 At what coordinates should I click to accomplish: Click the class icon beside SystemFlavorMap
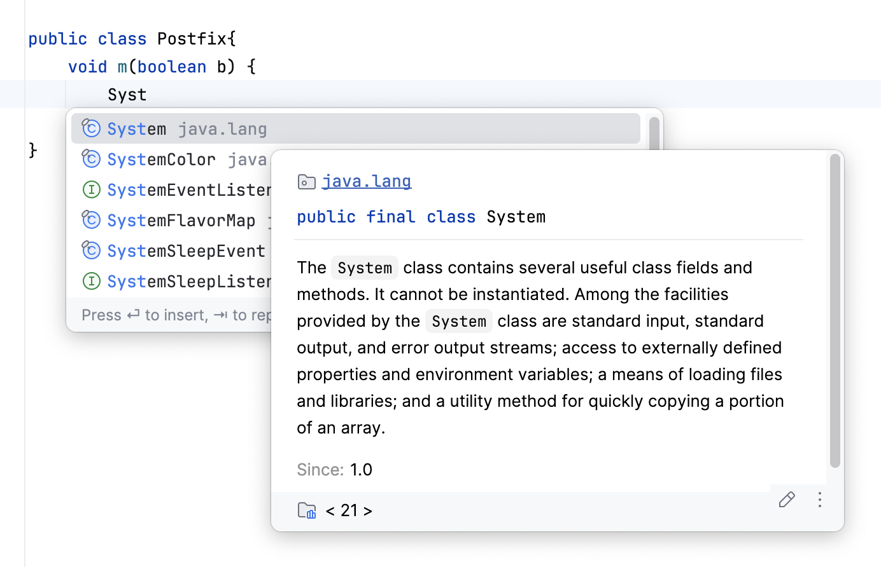[91, 219]
